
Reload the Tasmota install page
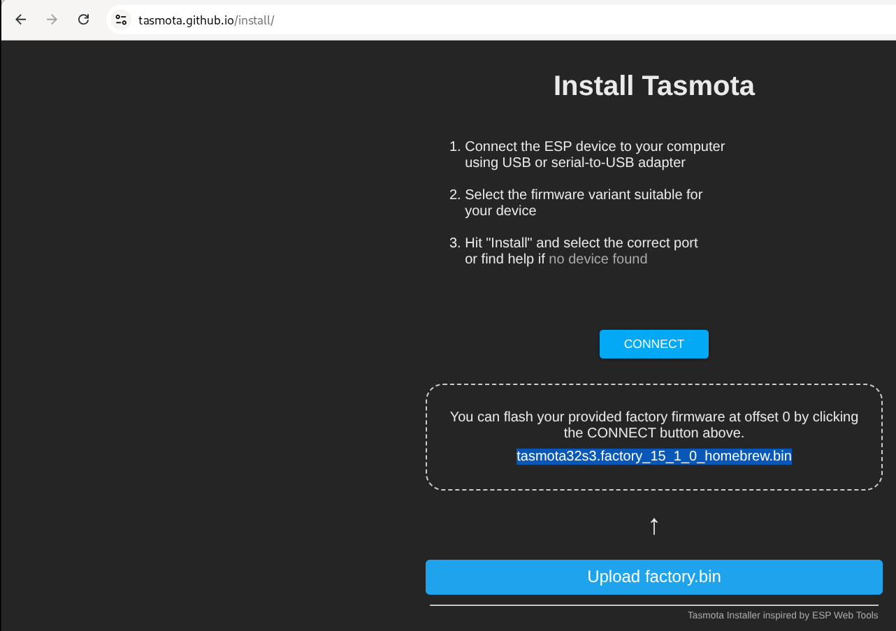pyautogui.click(x=83, y=20)
